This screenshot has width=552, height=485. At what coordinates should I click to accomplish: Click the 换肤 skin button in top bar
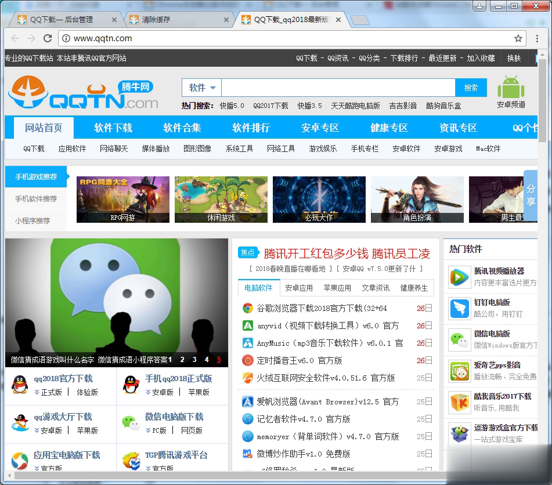[514, 59]
